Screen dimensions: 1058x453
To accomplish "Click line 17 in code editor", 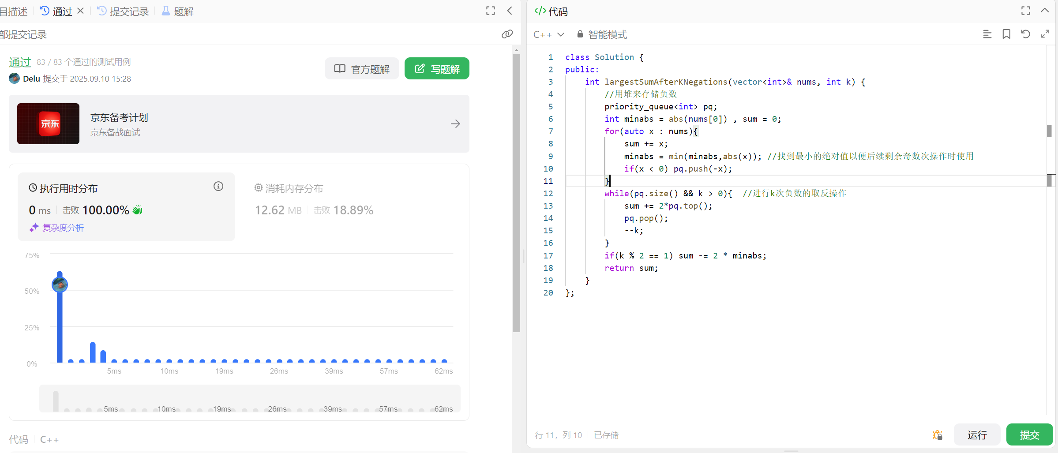I will pyautogui.click(x=685, y=256).
